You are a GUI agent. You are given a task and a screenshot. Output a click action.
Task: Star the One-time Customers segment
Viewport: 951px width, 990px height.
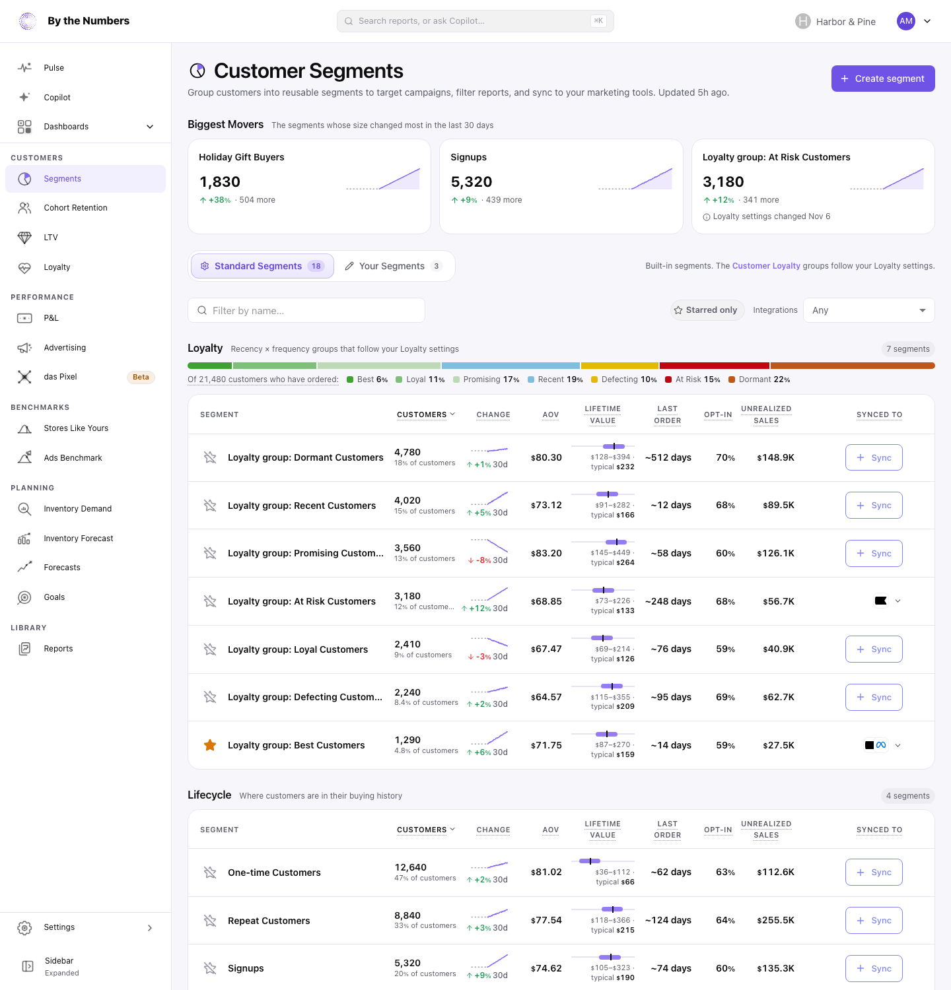210,873
